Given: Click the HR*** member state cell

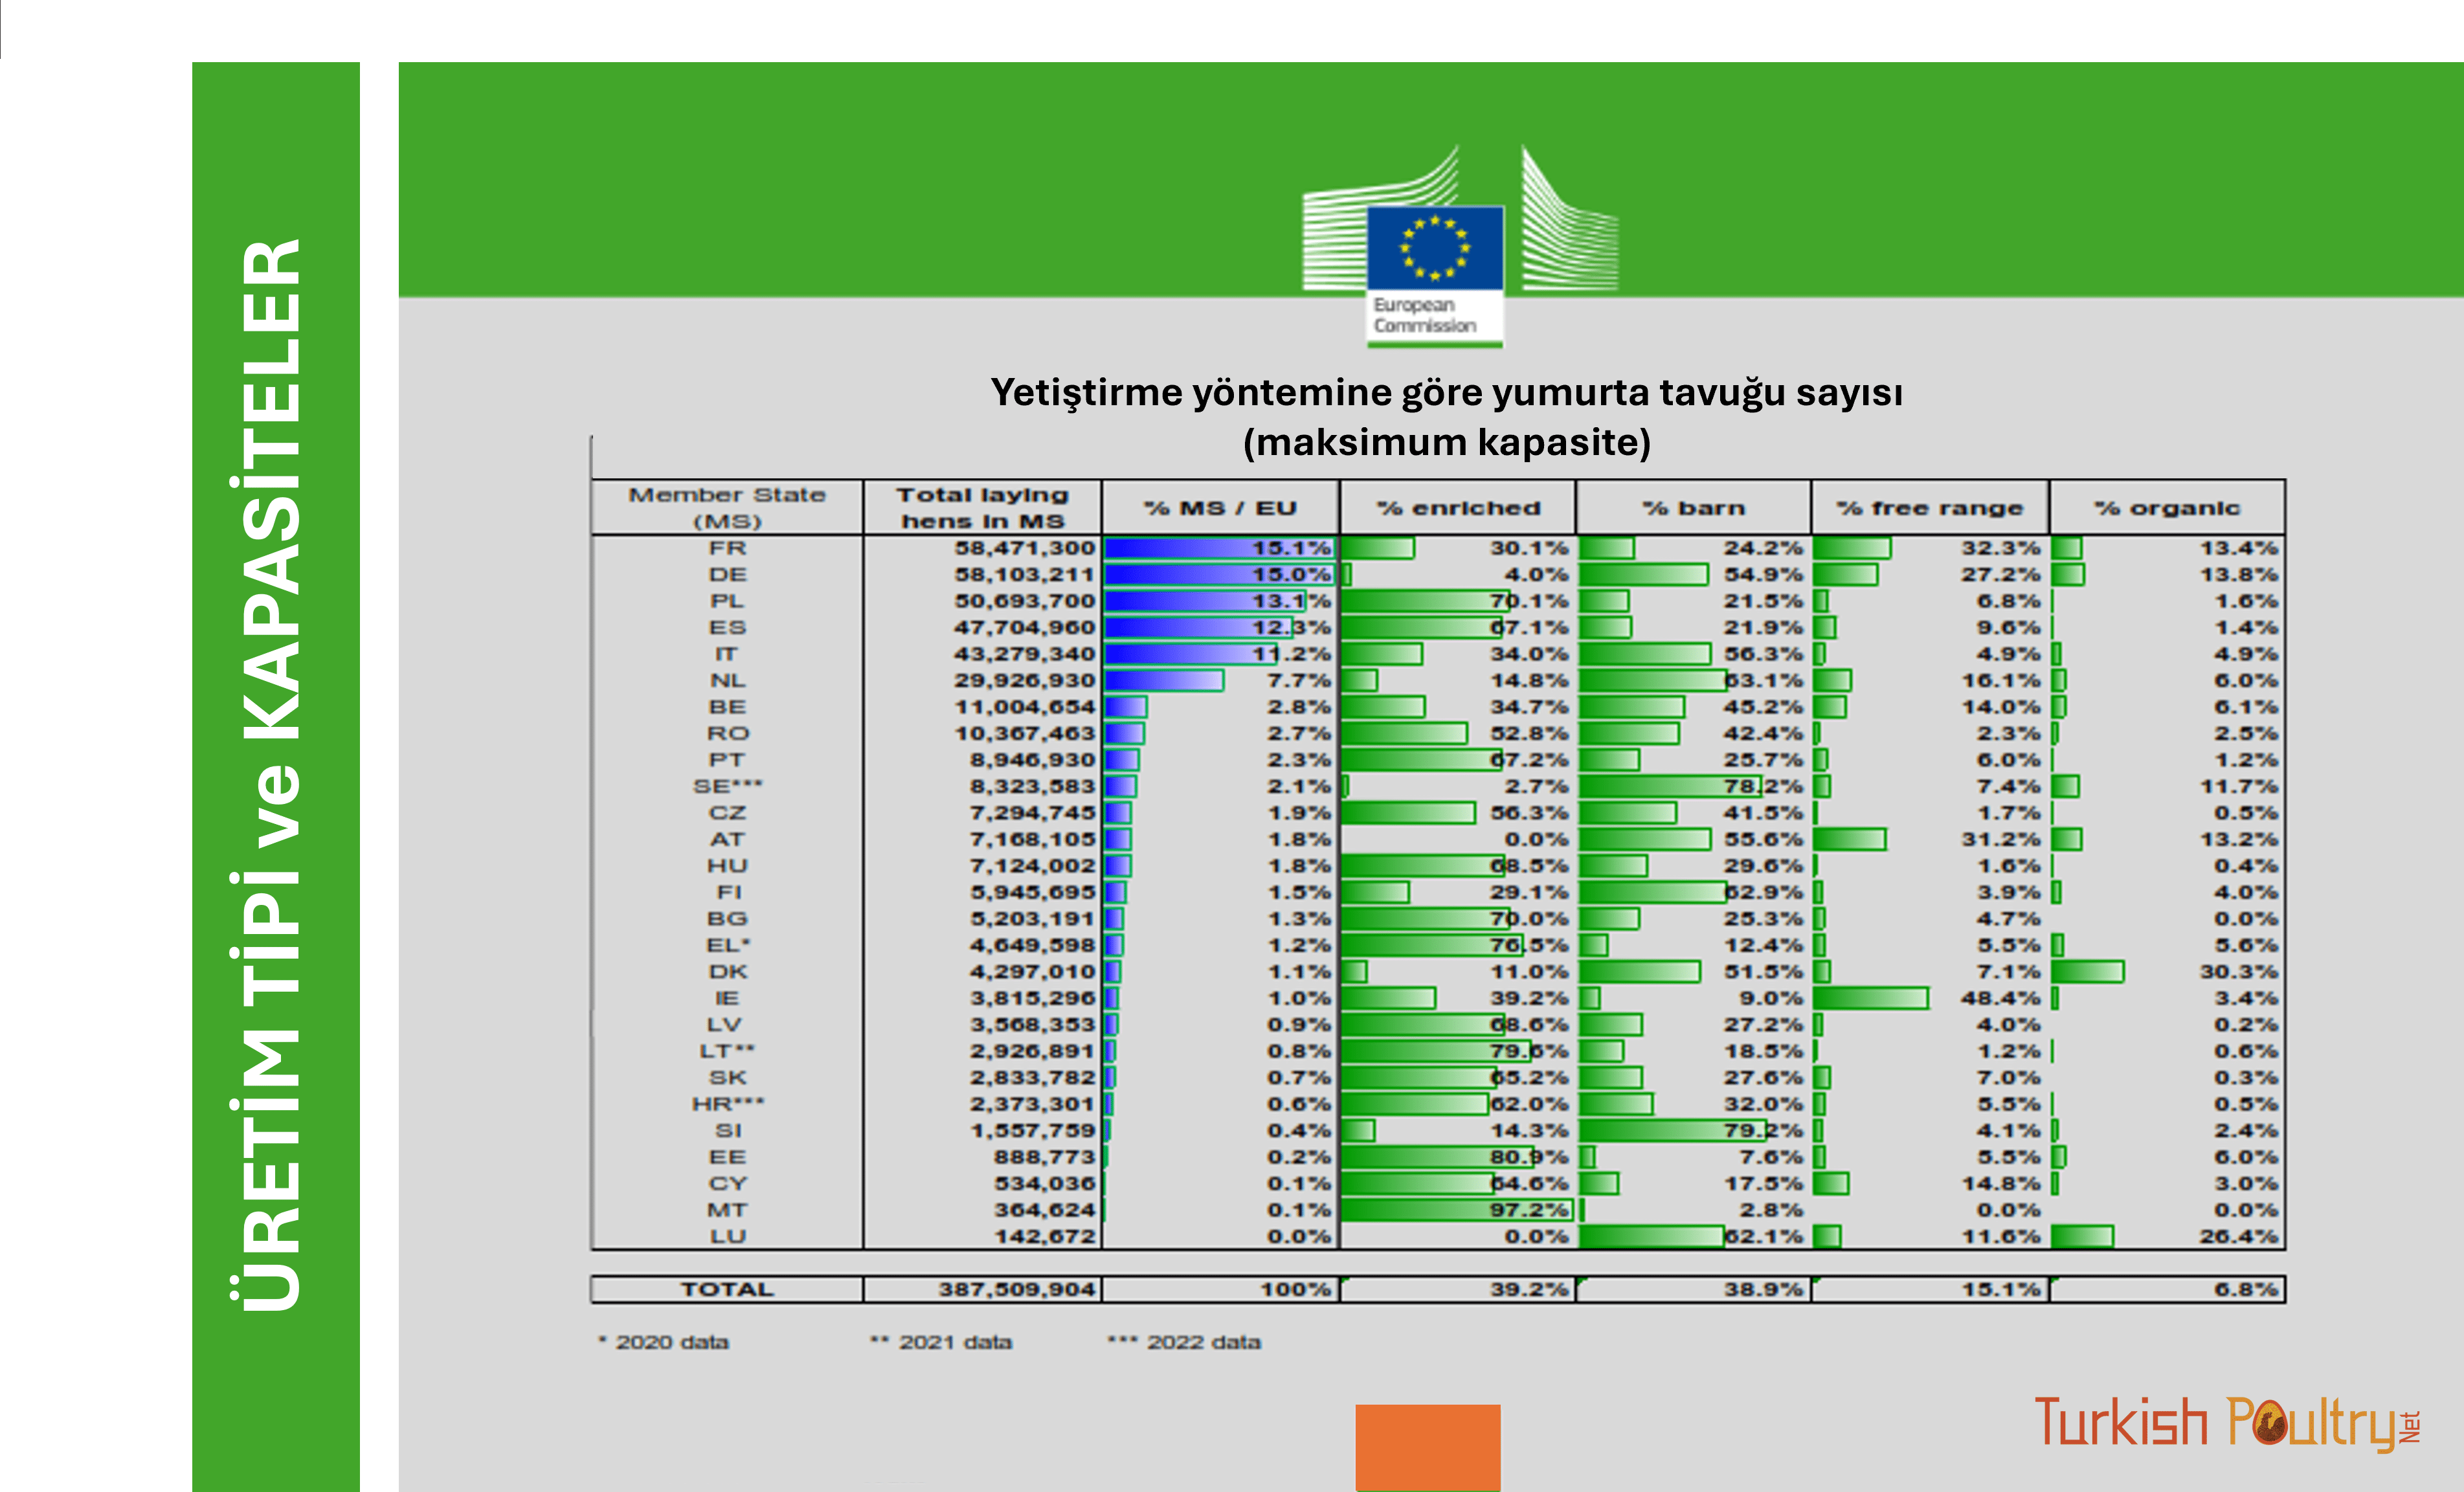Looking at the screenshot, I should coord(728,1104).
